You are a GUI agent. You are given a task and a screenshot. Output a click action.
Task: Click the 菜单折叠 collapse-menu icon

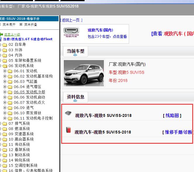pyautogui.click(x=21, y=24)
